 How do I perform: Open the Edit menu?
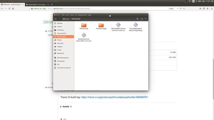tap(67, 15)
